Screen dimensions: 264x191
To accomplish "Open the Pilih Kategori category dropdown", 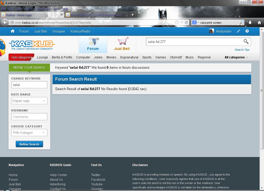I will tap(29, 133).
